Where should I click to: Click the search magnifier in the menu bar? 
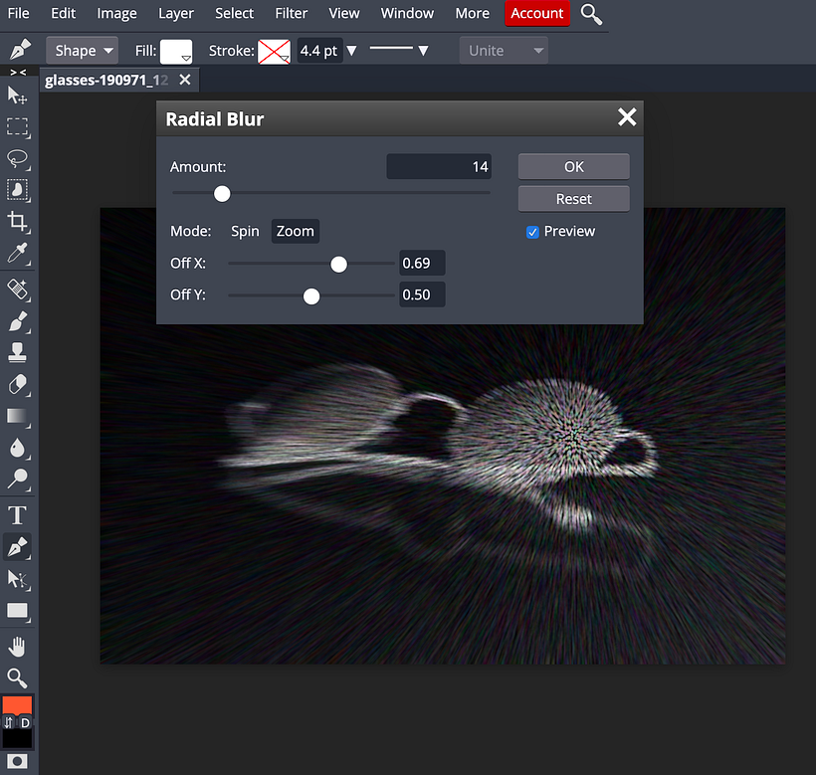pyautogui.click(x=591, y=14)
